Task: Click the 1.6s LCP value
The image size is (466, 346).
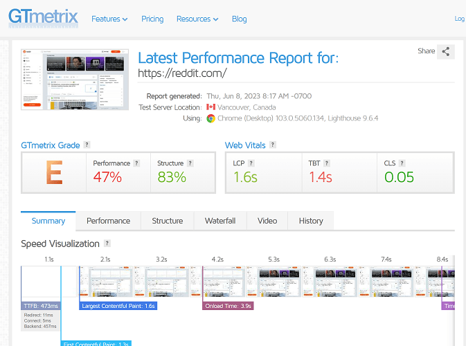Action: (x=245, y=177)
